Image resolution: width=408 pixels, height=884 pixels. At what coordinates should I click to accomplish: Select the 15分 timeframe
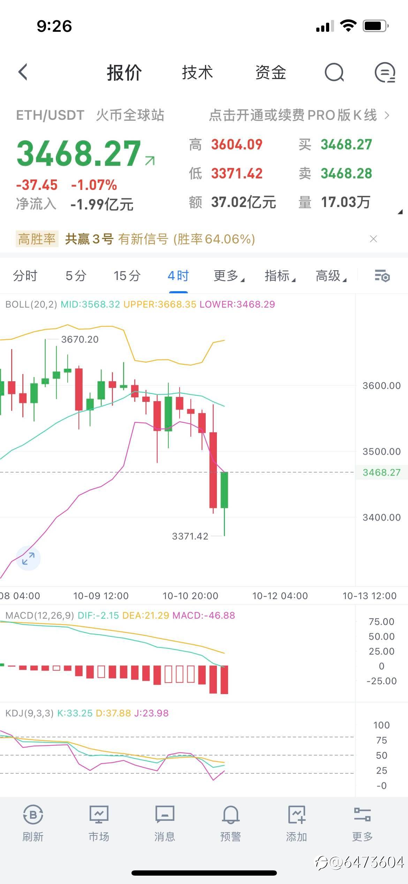click(x=127, y=276)
